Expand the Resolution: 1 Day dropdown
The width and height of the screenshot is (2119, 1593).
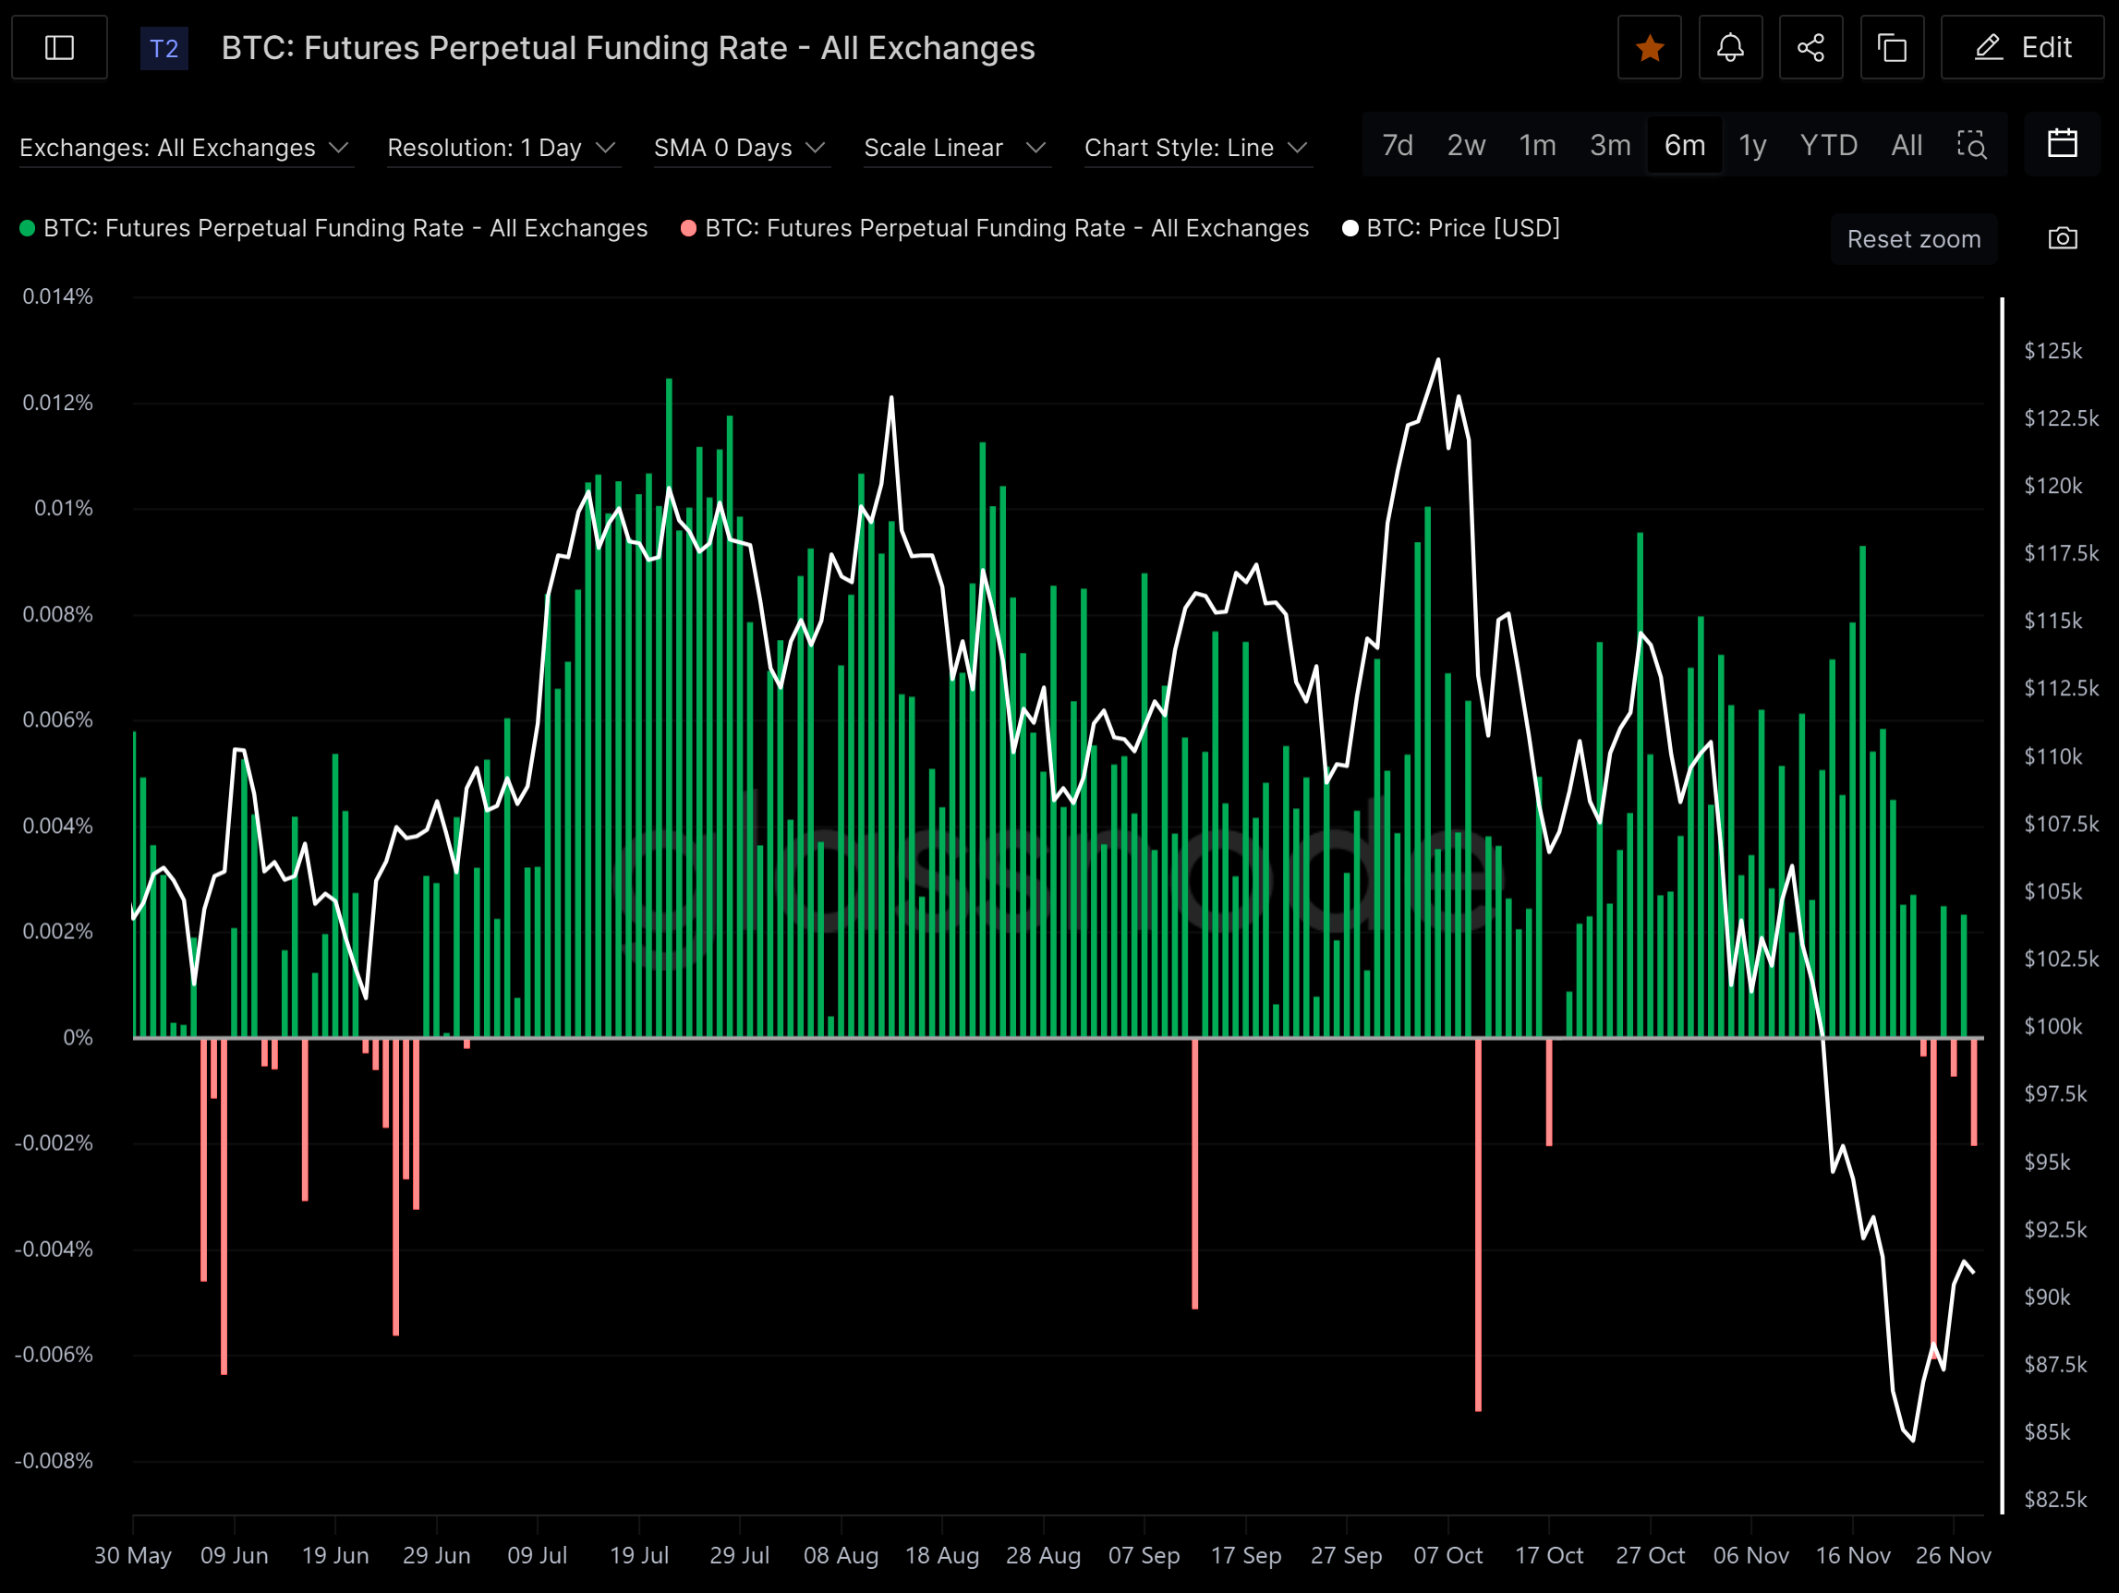point(501,148)
